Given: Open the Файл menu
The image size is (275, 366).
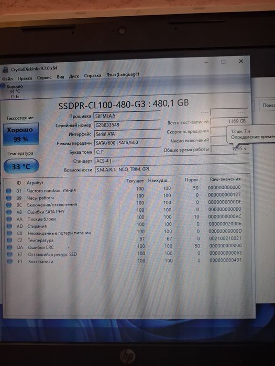Looking at the screenshot, I should pos(7,78).
